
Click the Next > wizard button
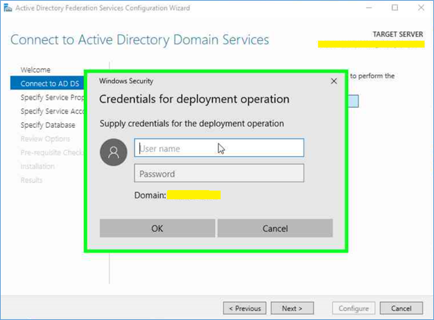(x=293, y=308)
